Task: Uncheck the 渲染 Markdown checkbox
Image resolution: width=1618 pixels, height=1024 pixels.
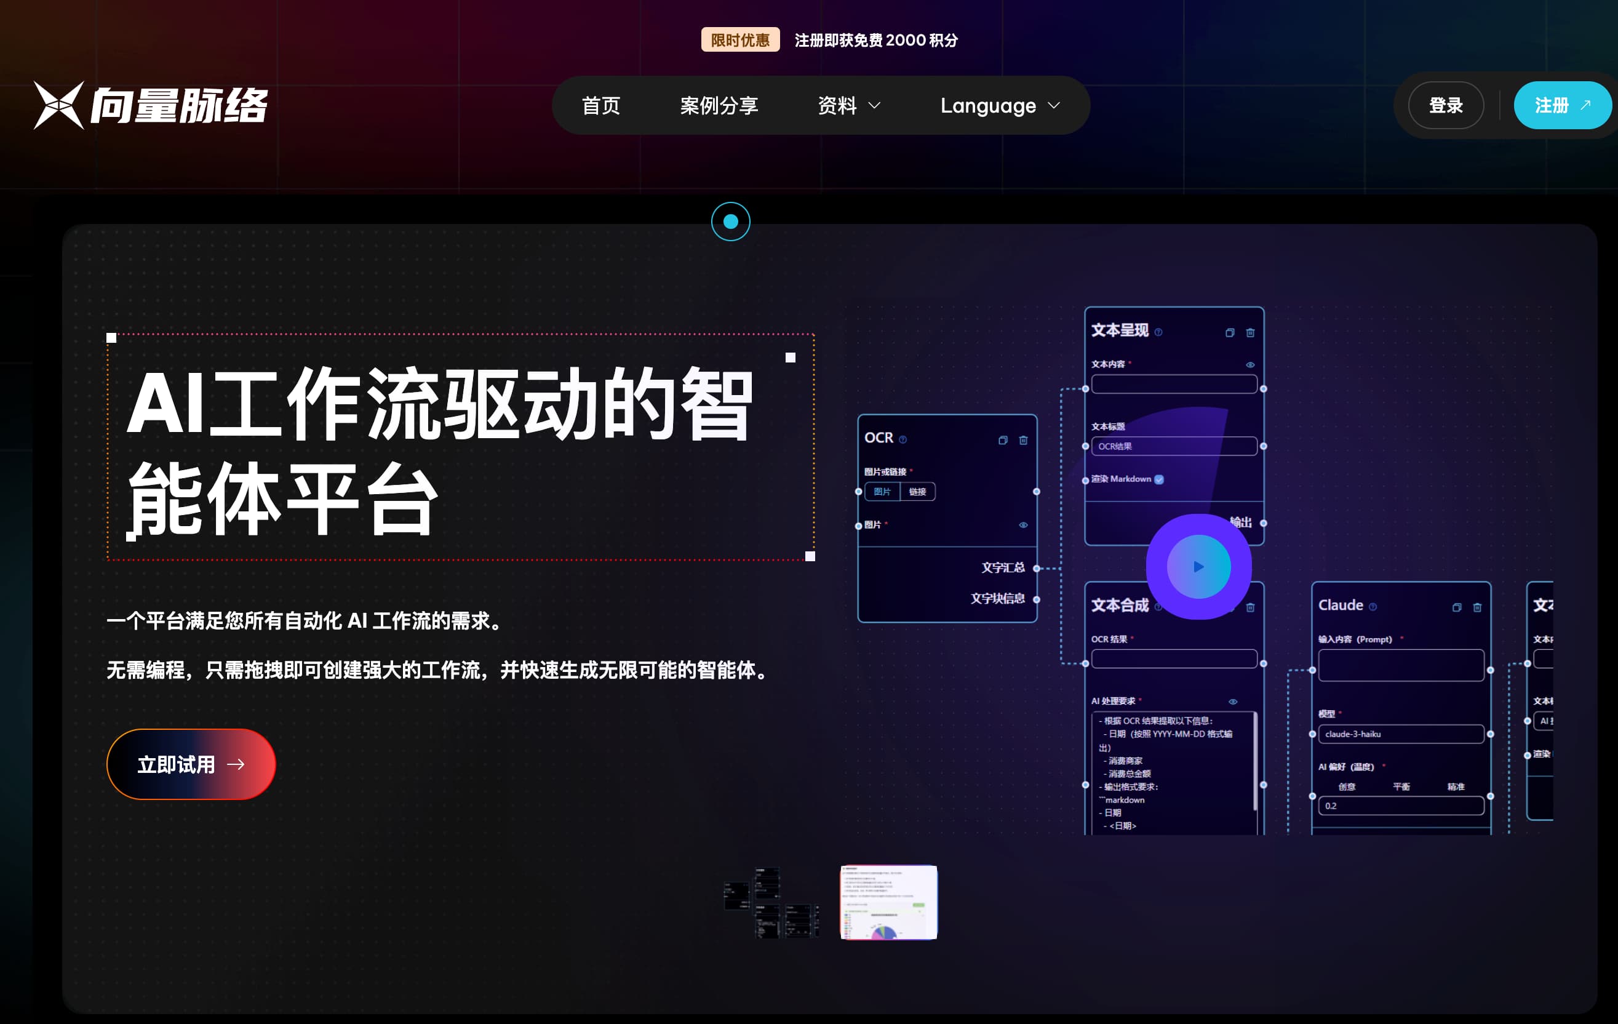Action: click(1159, 479)
